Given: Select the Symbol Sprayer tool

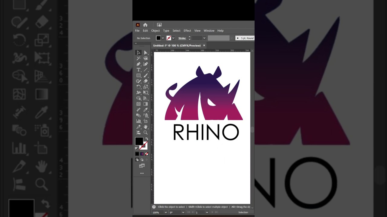Looking at the screenshot, I should (x=146, y=115).
